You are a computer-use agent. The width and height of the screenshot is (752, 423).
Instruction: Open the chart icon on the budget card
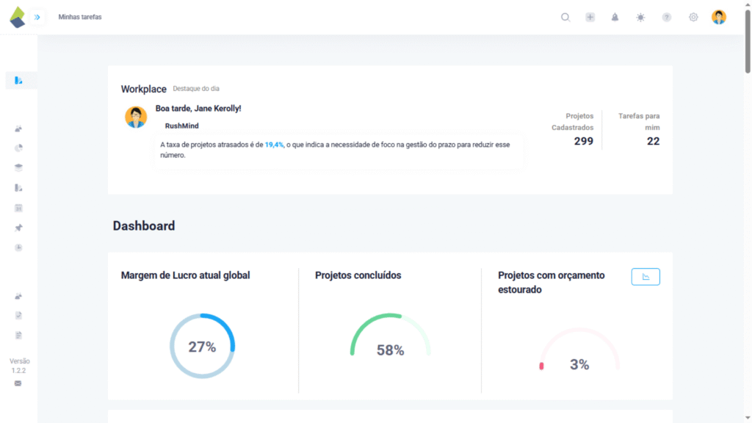click(x=645, y=277)
